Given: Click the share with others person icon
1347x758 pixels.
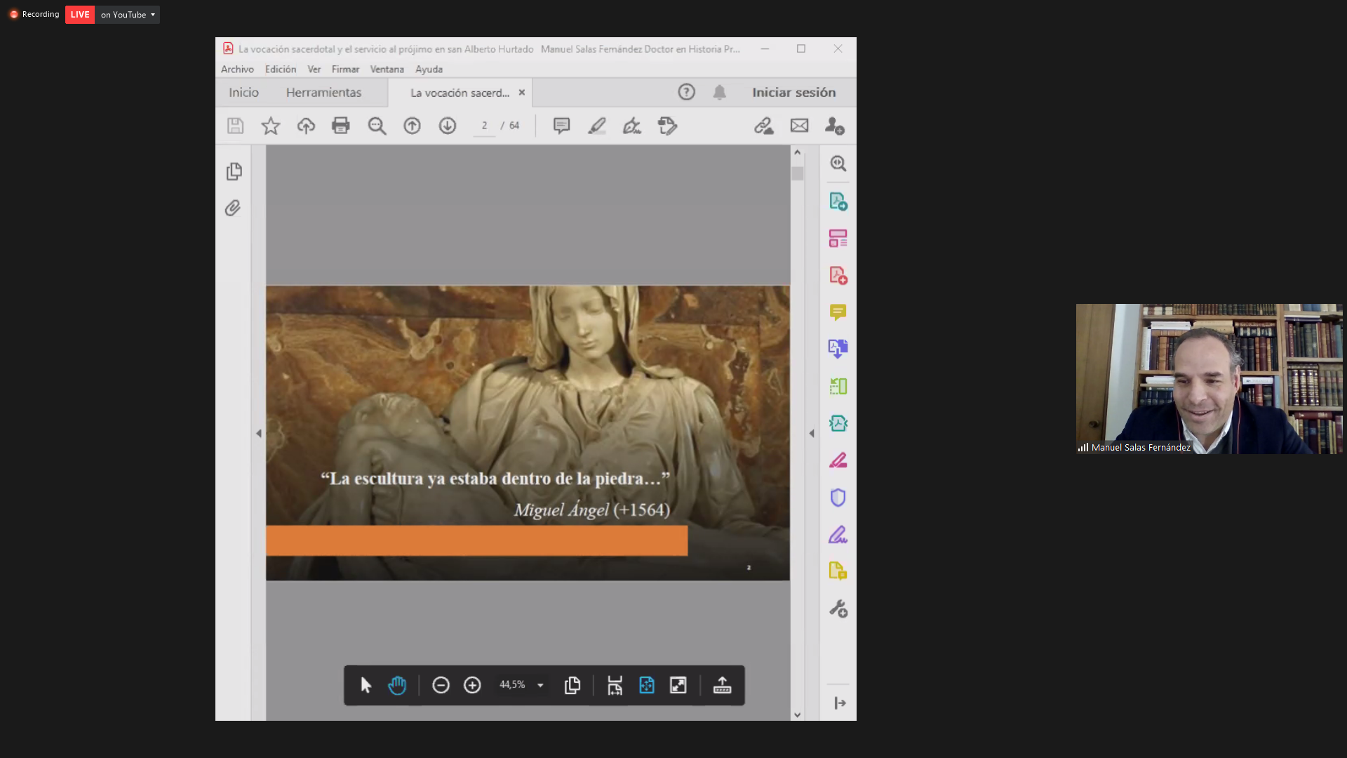Looking at the screenshot, I should (834, 126).
